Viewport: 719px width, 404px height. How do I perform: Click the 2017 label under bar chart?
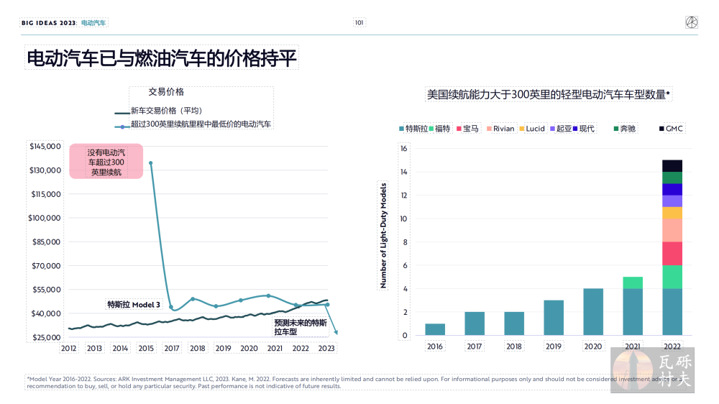474,346
